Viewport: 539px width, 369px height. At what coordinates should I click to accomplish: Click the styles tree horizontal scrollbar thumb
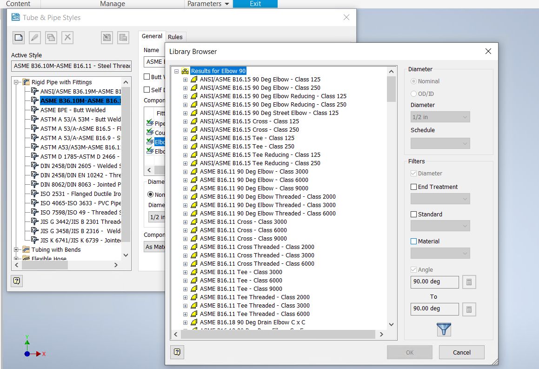pyautogui.click(x=45, y=265)
